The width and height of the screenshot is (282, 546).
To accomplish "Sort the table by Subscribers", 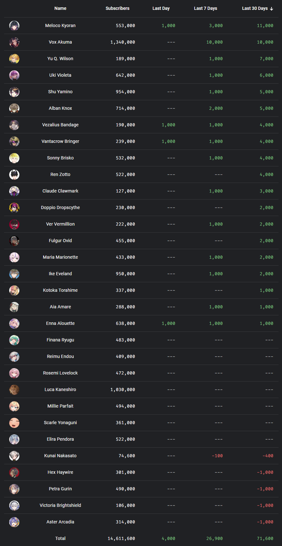I will tap(117, 8).
